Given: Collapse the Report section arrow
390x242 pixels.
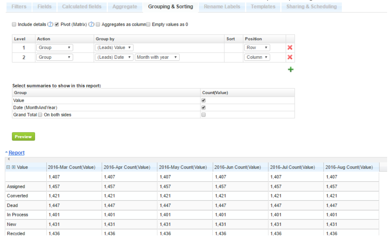Looking at the screenshot, I should [x=6, y=153].
